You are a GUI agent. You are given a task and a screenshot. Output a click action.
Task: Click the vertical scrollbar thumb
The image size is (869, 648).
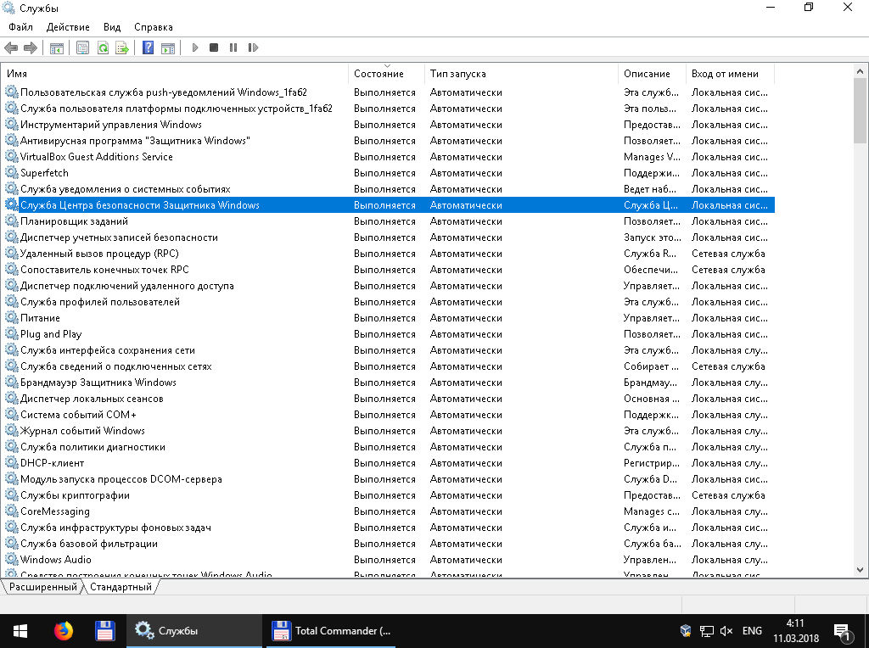coord(860,111)
